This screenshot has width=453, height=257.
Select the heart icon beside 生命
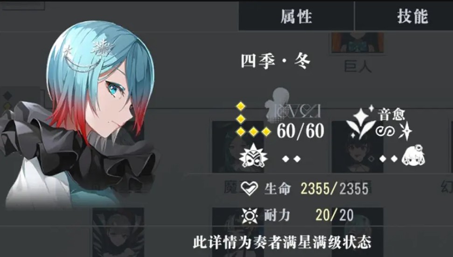tap(249, 189)
